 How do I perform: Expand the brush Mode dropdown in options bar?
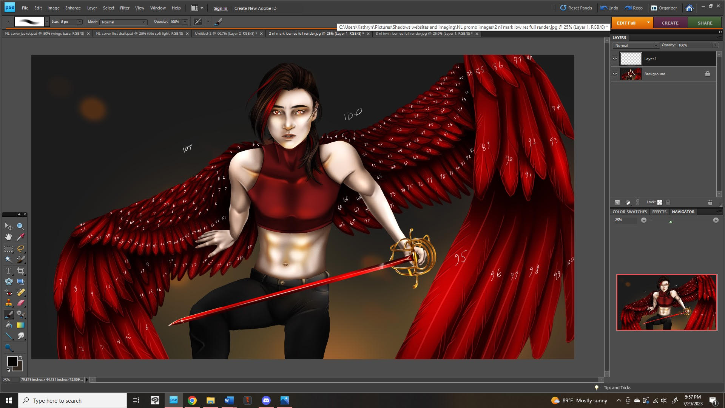click(x=123, y=22)
